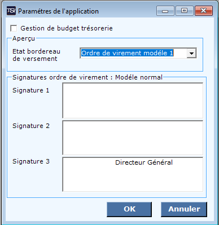Image resolution: width=219 pixels, height=225 pixels.
Task: Click the field containing Directeur Général
Action: (133, 174)
